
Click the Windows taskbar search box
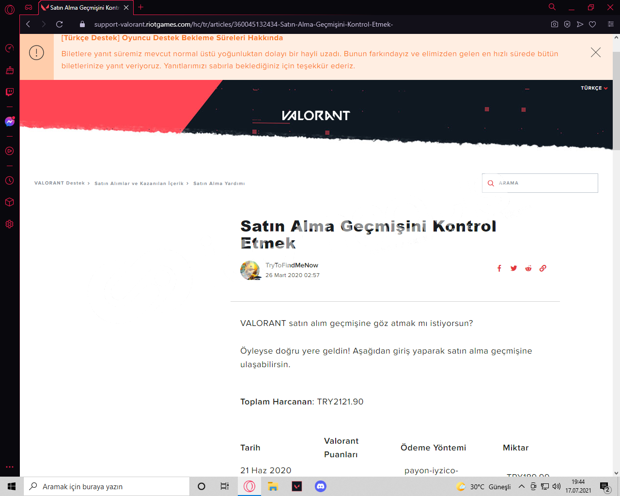coord(107,486)
